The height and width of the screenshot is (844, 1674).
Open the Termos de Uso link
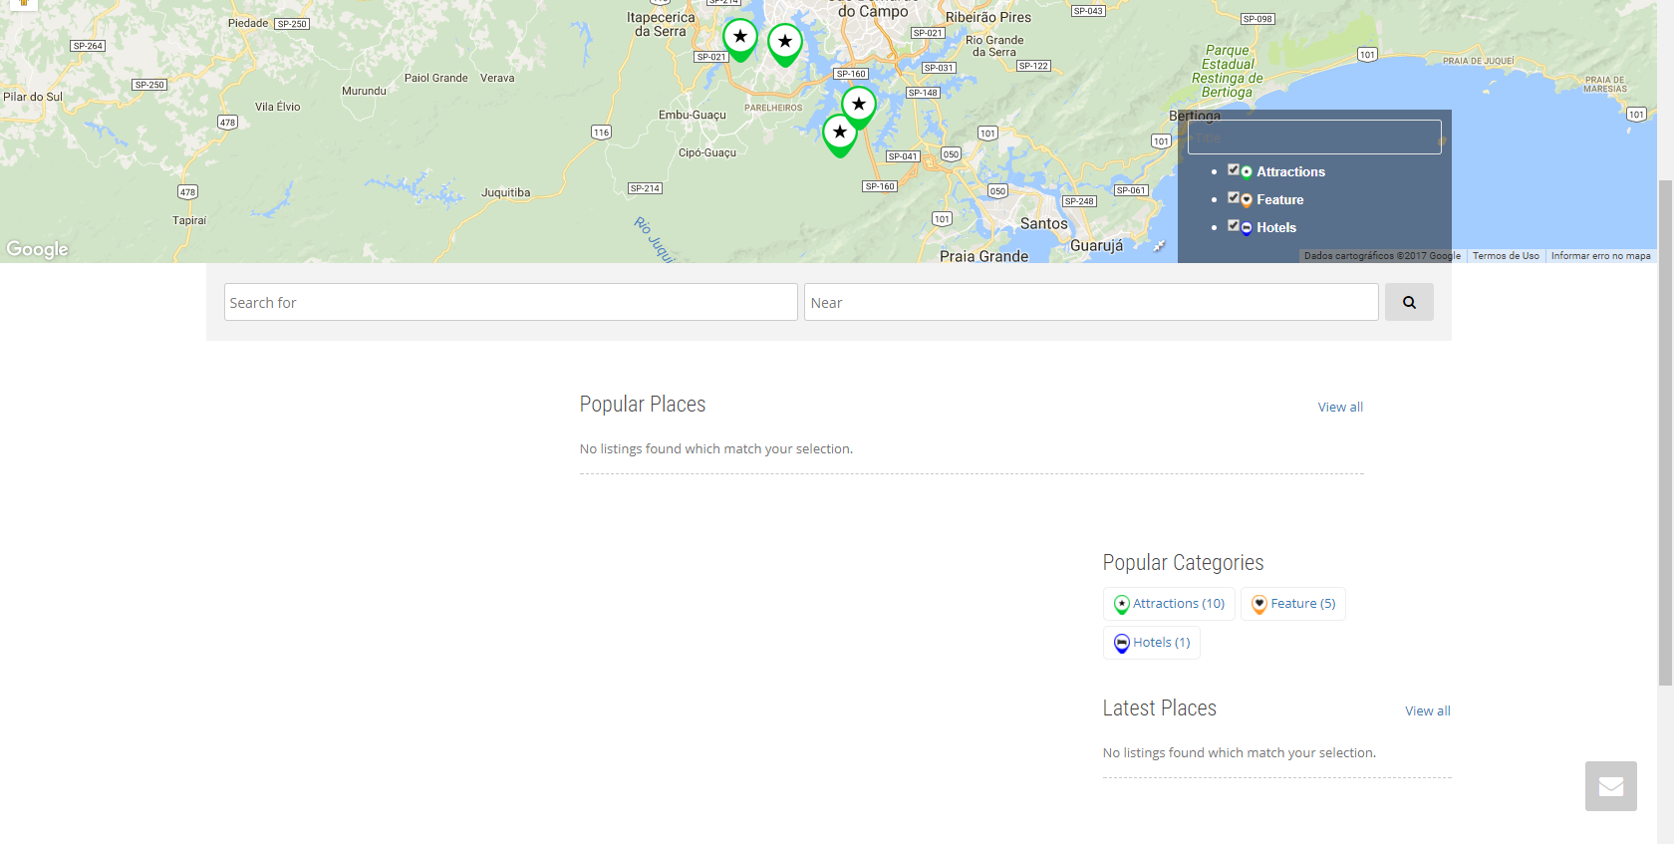(x=1506, y=256)
